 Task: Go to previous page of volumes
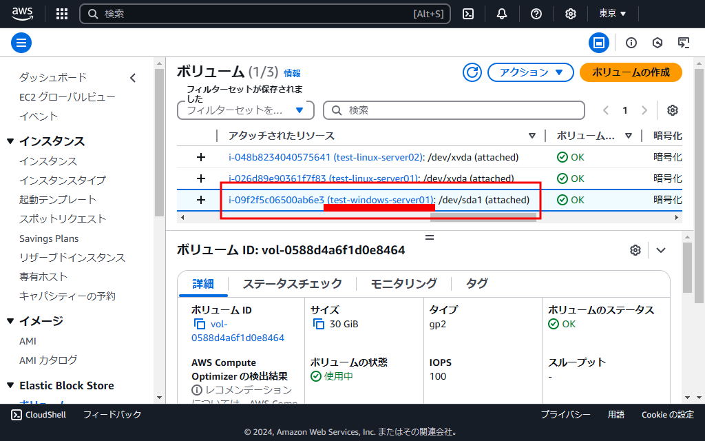(606, 110)
